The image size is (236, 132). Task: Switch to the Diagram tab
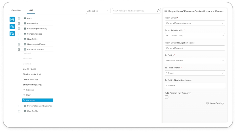pos(16,10)
